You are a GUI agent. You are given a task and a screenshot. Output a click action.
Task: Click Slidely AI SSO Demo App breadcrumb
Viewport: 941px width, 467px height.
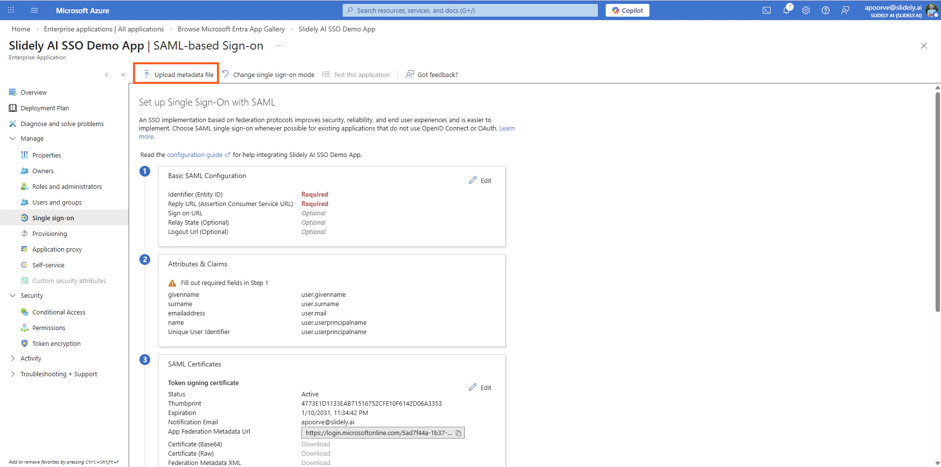337,29
